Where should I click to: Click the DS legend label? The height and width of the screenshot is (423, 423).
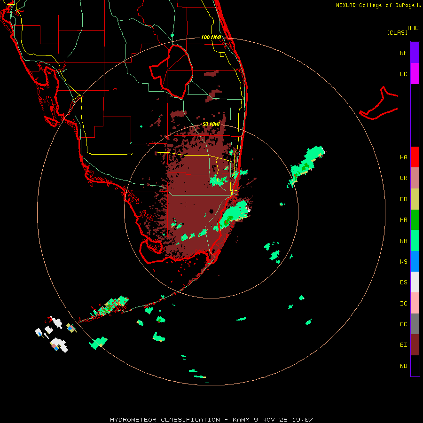click(x=403, y=282)
